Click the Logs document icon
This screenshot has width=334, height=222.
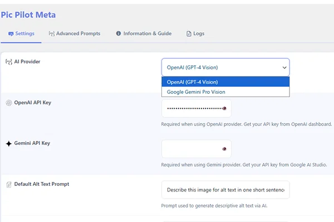click(x=189, y=34)
